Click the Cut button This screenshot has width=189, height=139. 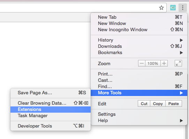click(x=144, y=104)
